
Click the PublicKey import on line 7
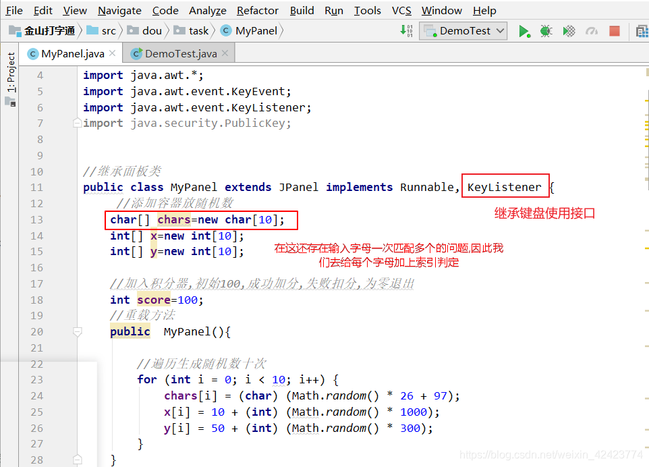(x=254, y=123)
